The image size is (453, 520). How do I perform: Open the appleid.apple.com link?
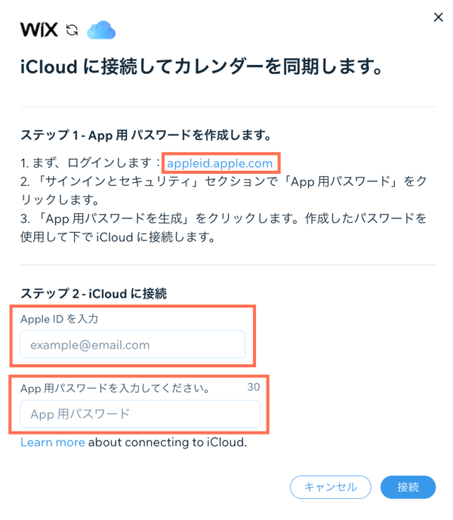pos(220,163)
